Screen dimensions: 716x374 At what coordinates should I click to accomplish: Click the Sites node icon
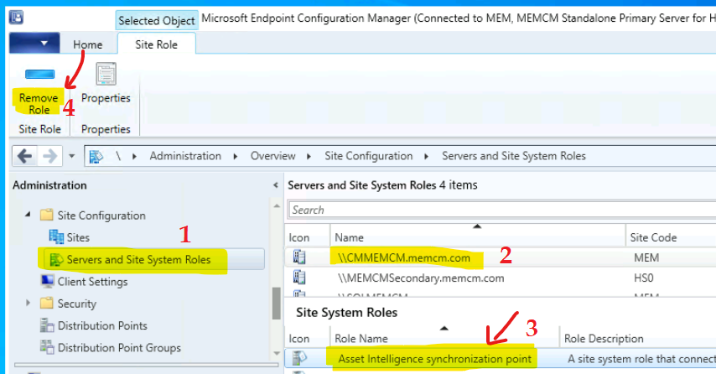pyautogui.click(x=56, y=237)
